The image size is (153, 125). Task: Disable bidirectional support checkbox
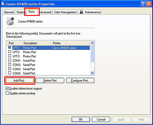tap(7, 89)
